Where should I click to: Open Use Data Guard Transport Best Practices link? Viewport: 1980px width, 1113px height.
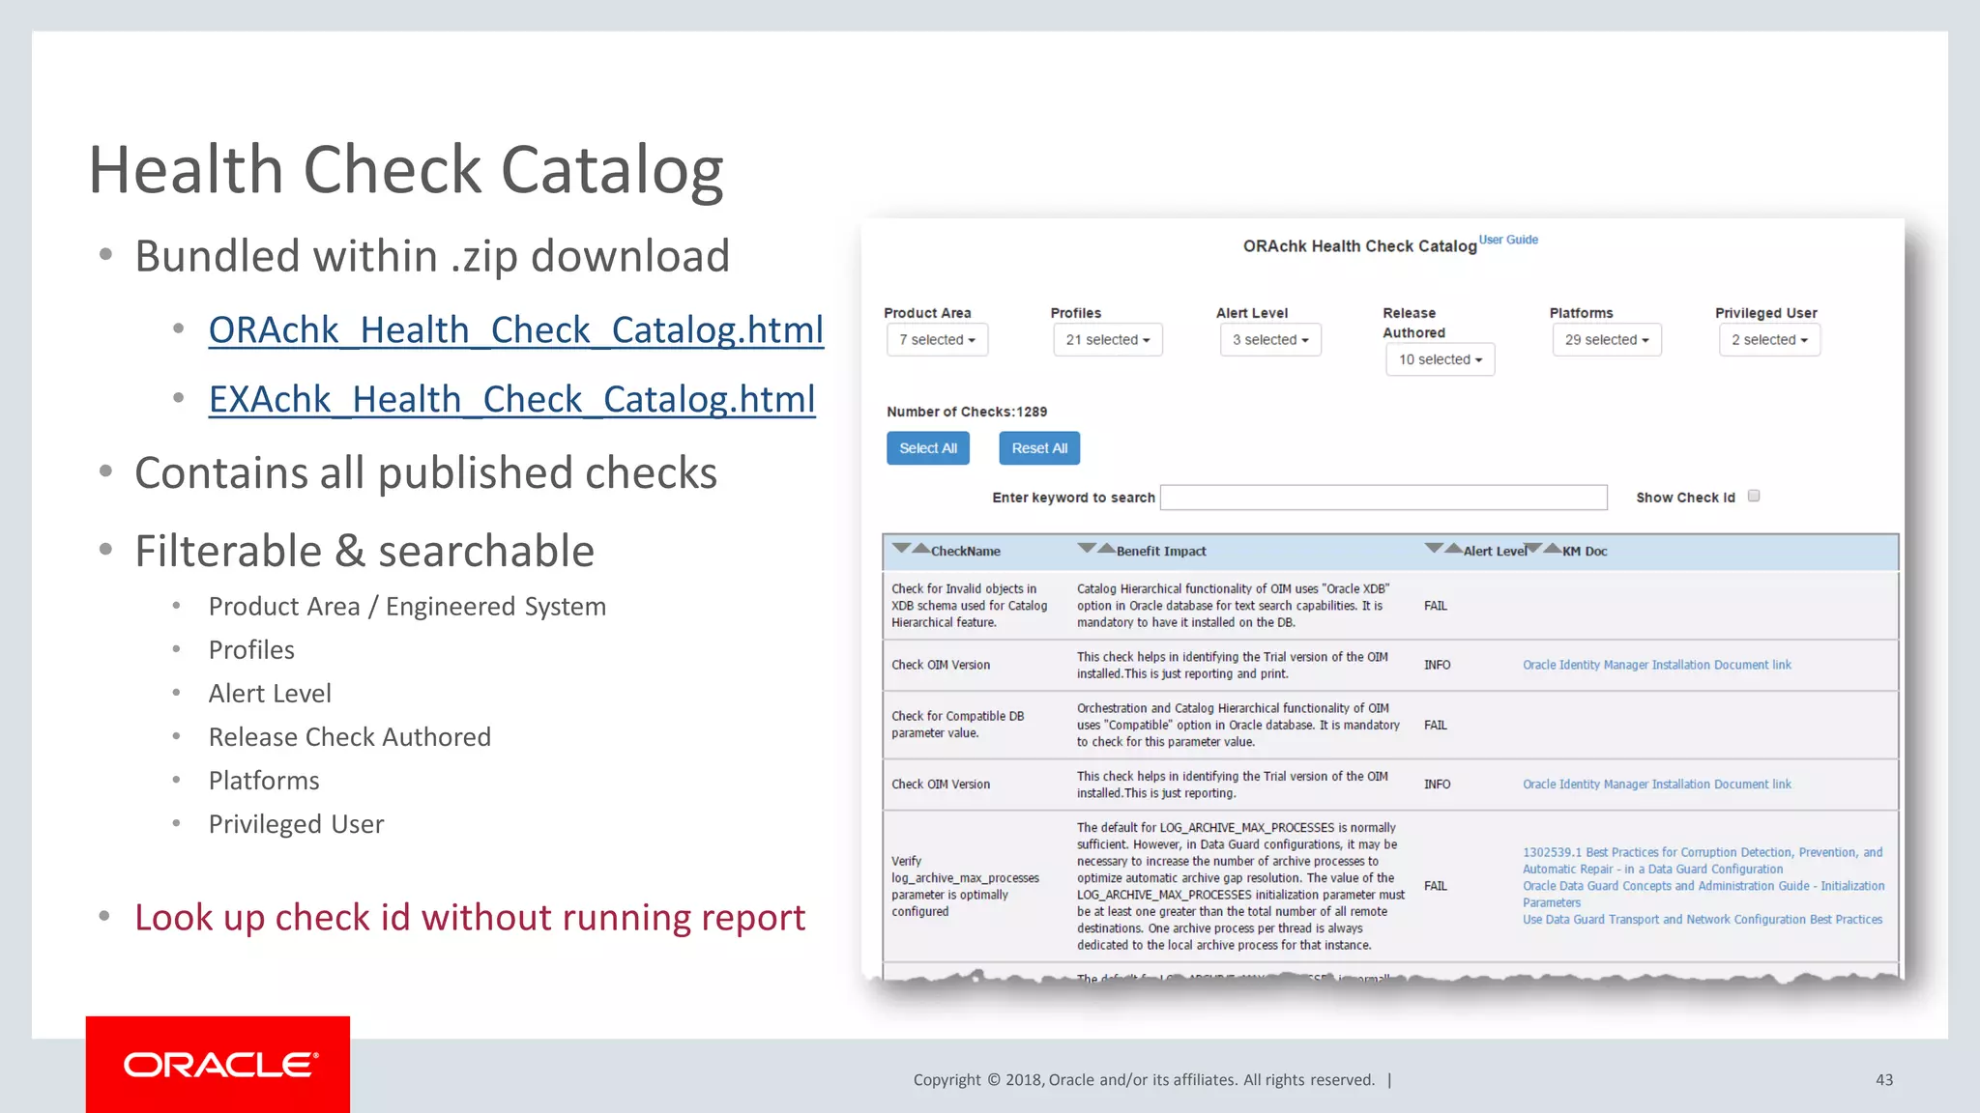pyautogui.click(x=1703, y=920)
